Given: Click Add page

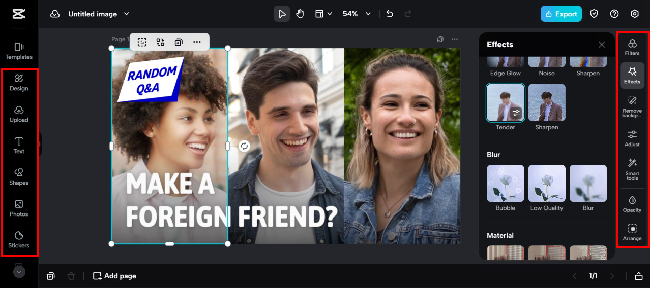Looking at the screenshot, I should 114,276.
